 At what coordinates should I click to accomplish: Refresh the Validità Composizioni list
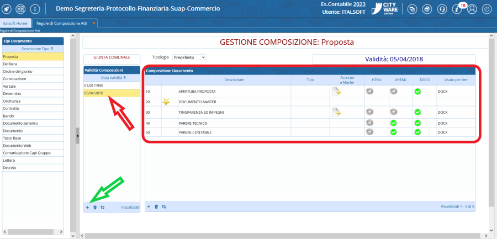(x=102, y=207)
